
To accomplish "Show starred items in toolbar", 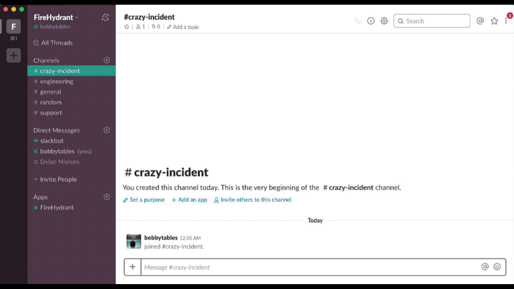I will [x=494, y=21].
